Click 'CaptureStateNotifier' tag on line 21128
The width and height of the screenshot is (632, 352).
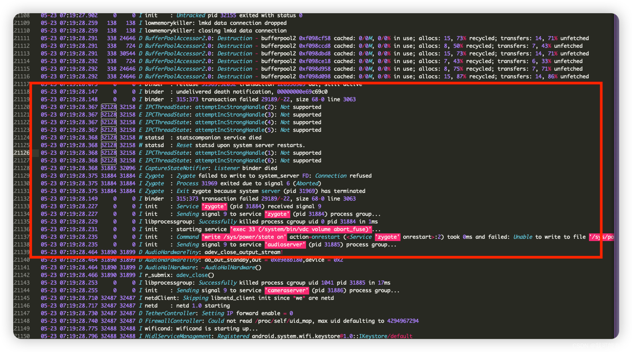tap(176, 168)
